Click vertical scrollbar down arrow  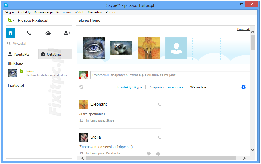click(x=252, y=150)
